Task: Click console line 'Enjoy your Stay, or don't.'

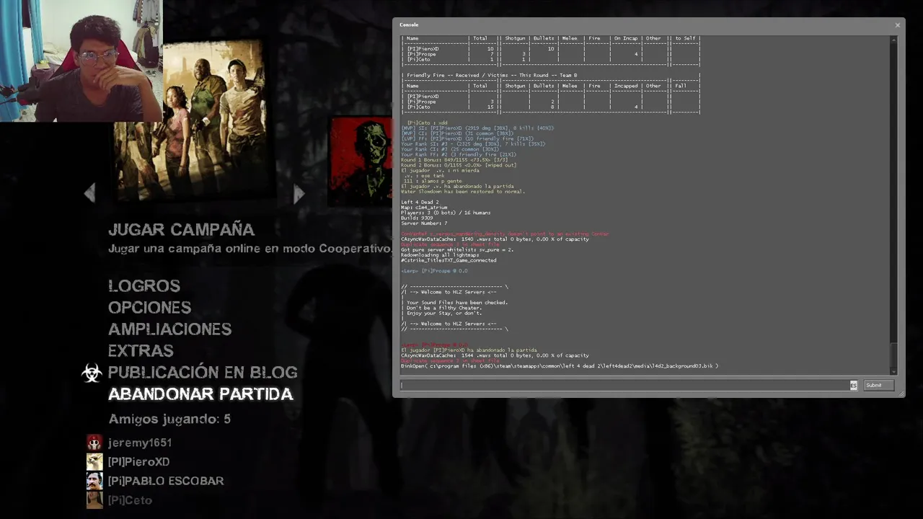Action: 444,314
